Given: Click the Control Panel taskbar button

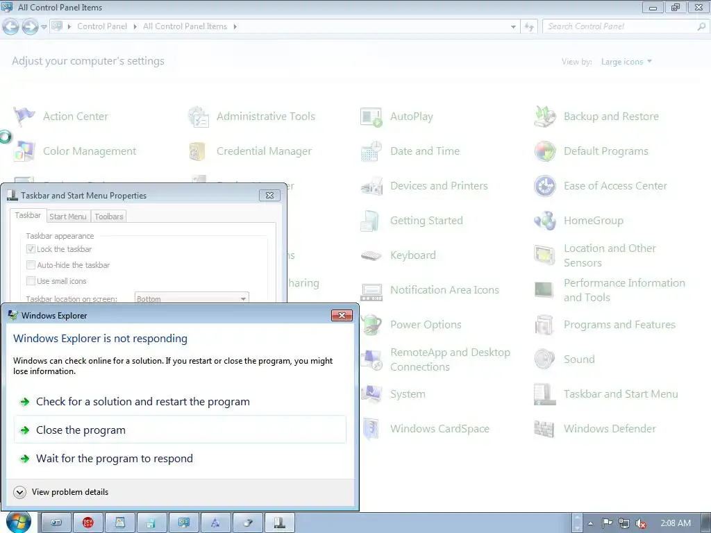Looking at the screenshot, I should click(183, 523).
